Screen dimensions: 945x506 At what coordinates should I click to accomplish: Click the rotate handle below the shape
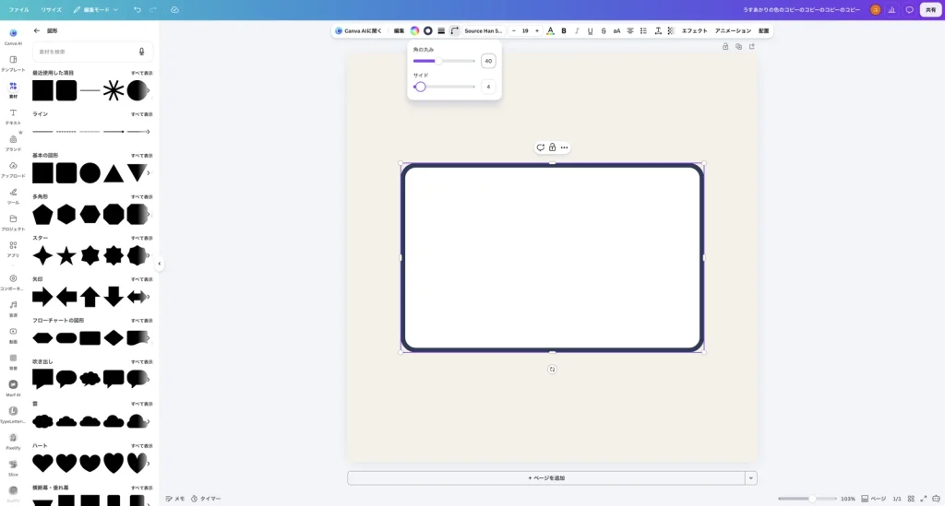[x=552, y=370]
